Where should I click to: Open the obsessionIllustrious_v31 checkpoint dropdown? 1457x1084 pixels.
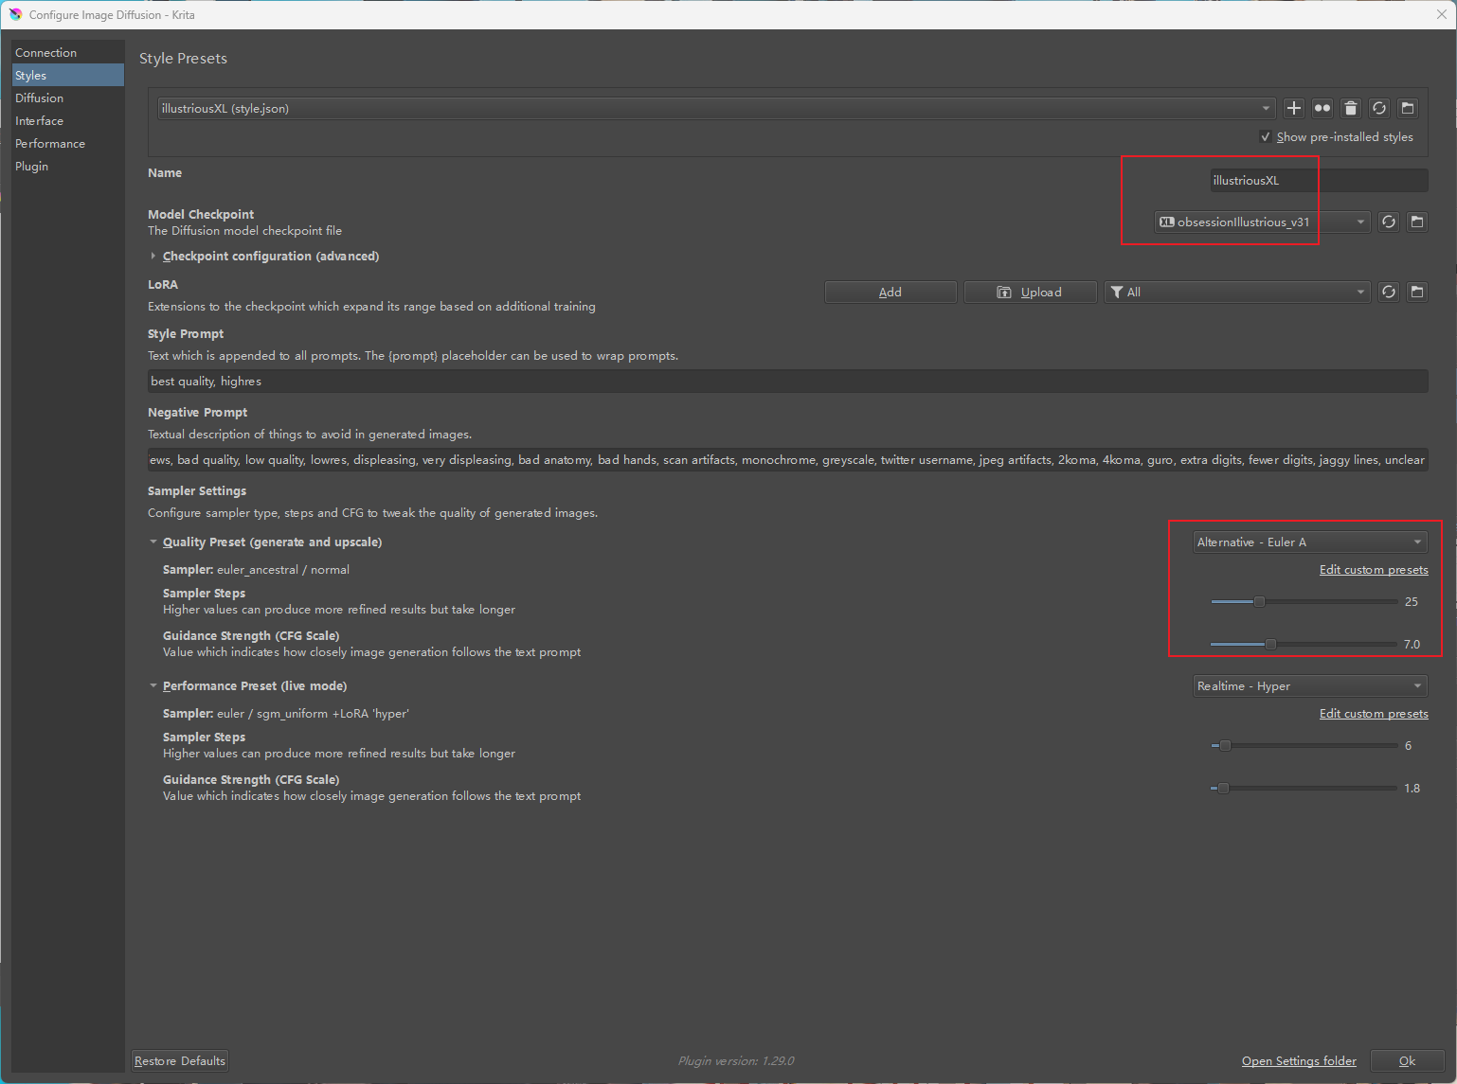click(1262, 222)
